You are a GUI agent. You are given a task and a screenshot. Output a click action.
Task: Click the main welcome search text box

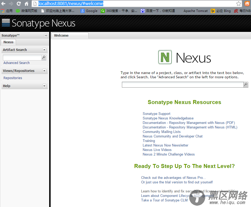pyautogui.click(x=183, y=85)
